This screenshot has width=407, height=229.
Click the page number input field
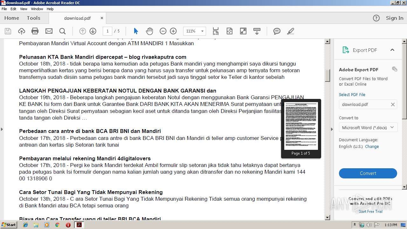pos(107,31)
